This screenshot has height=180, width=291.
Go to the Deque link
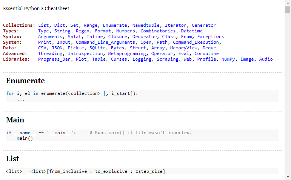pos(209,48)
